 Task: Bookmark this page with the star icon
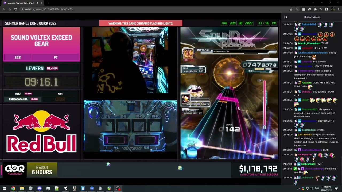click(297, 9)
